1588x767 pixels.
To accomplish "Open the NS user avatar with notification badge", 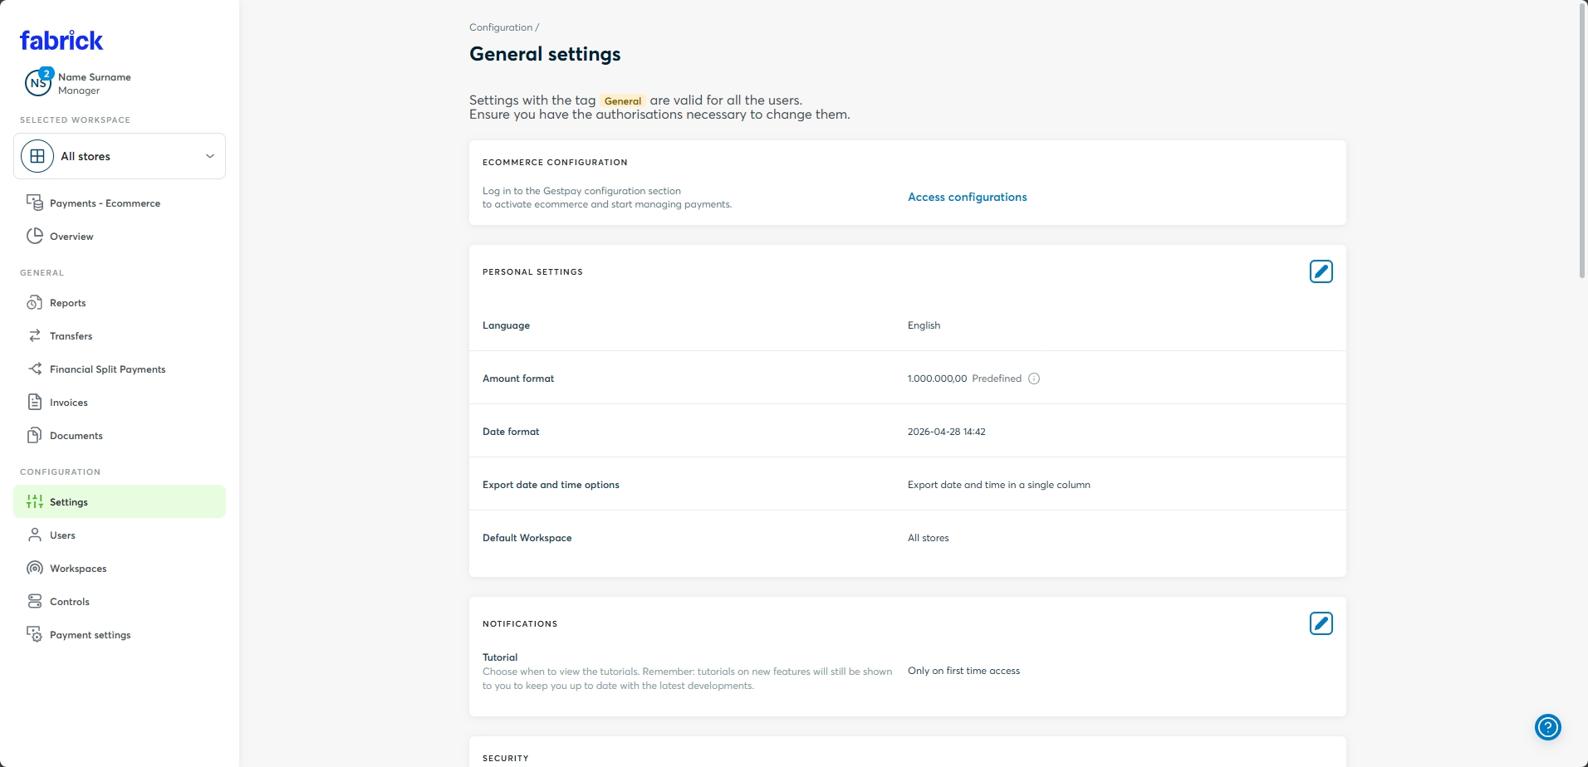I will [38, 83].
